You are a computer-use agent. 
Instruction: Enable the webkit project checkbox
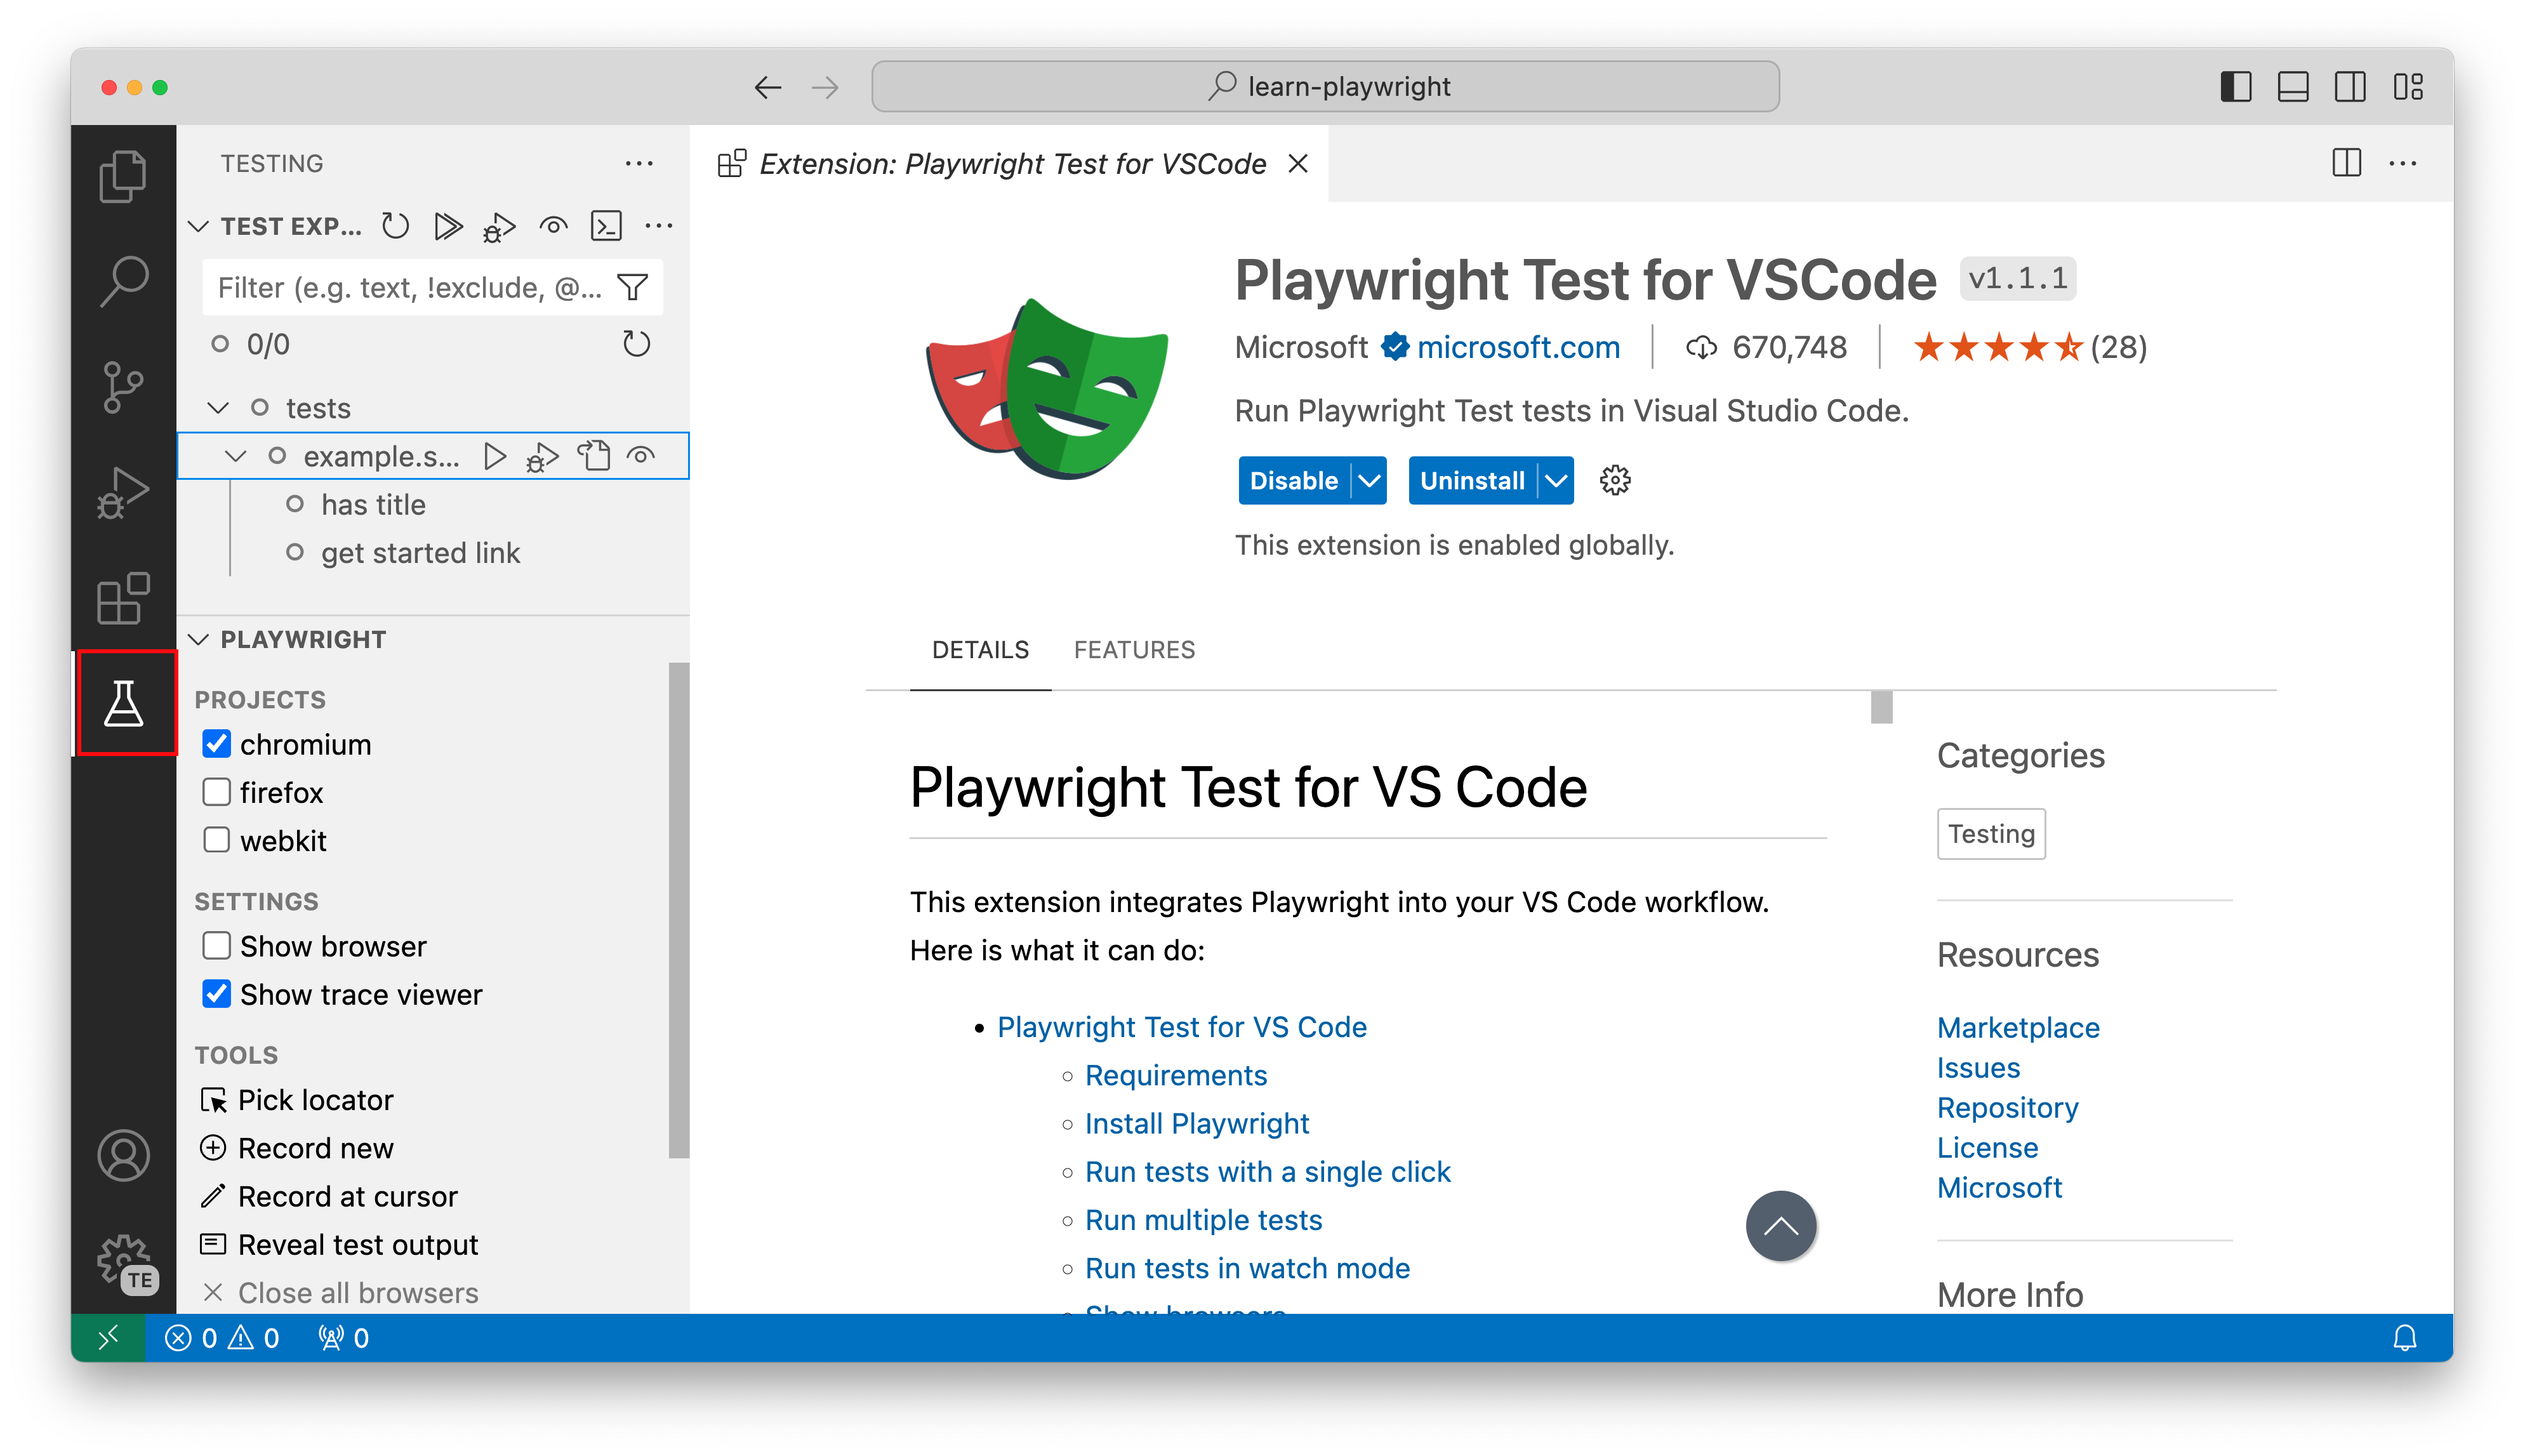pos(217,840)
